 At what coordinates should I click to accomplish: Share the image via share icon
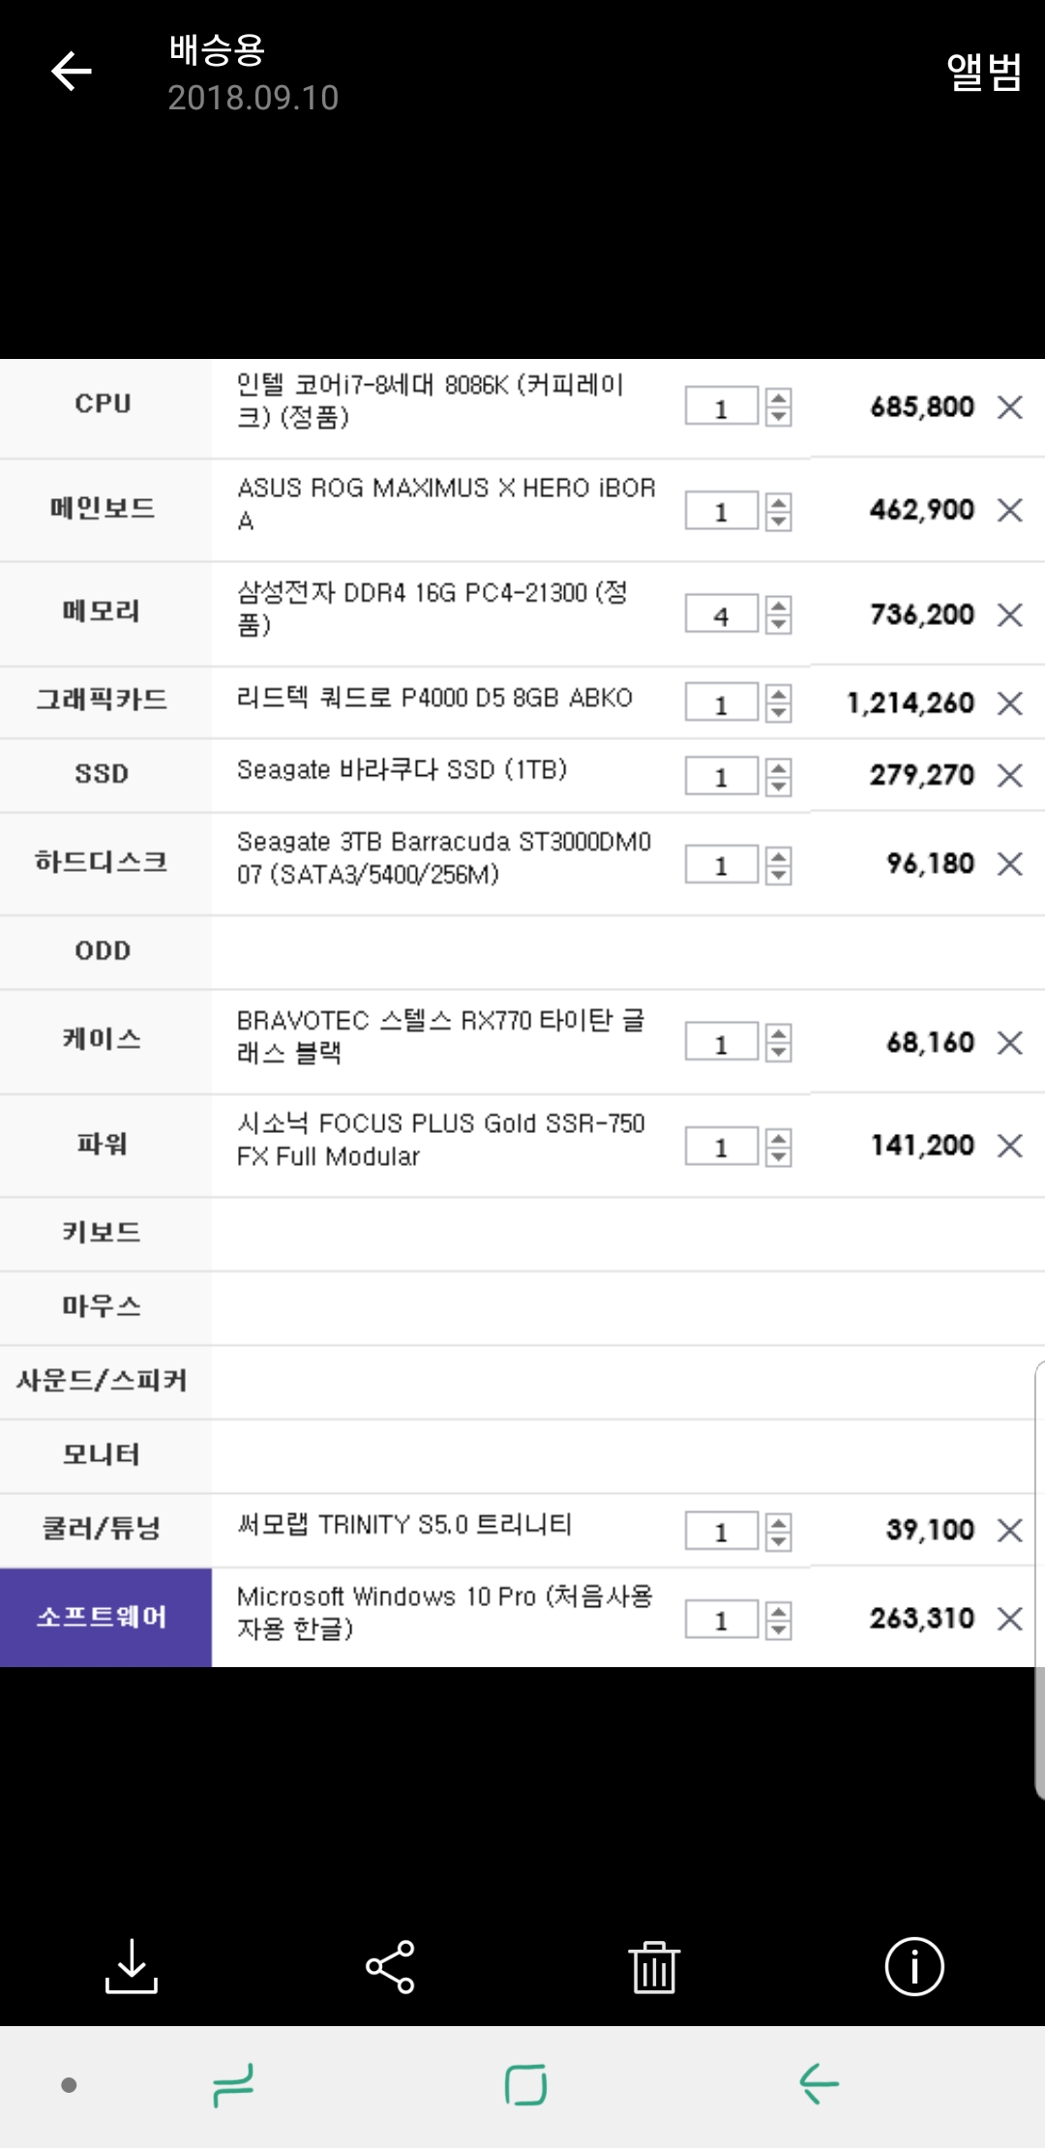pos(391,1966)
